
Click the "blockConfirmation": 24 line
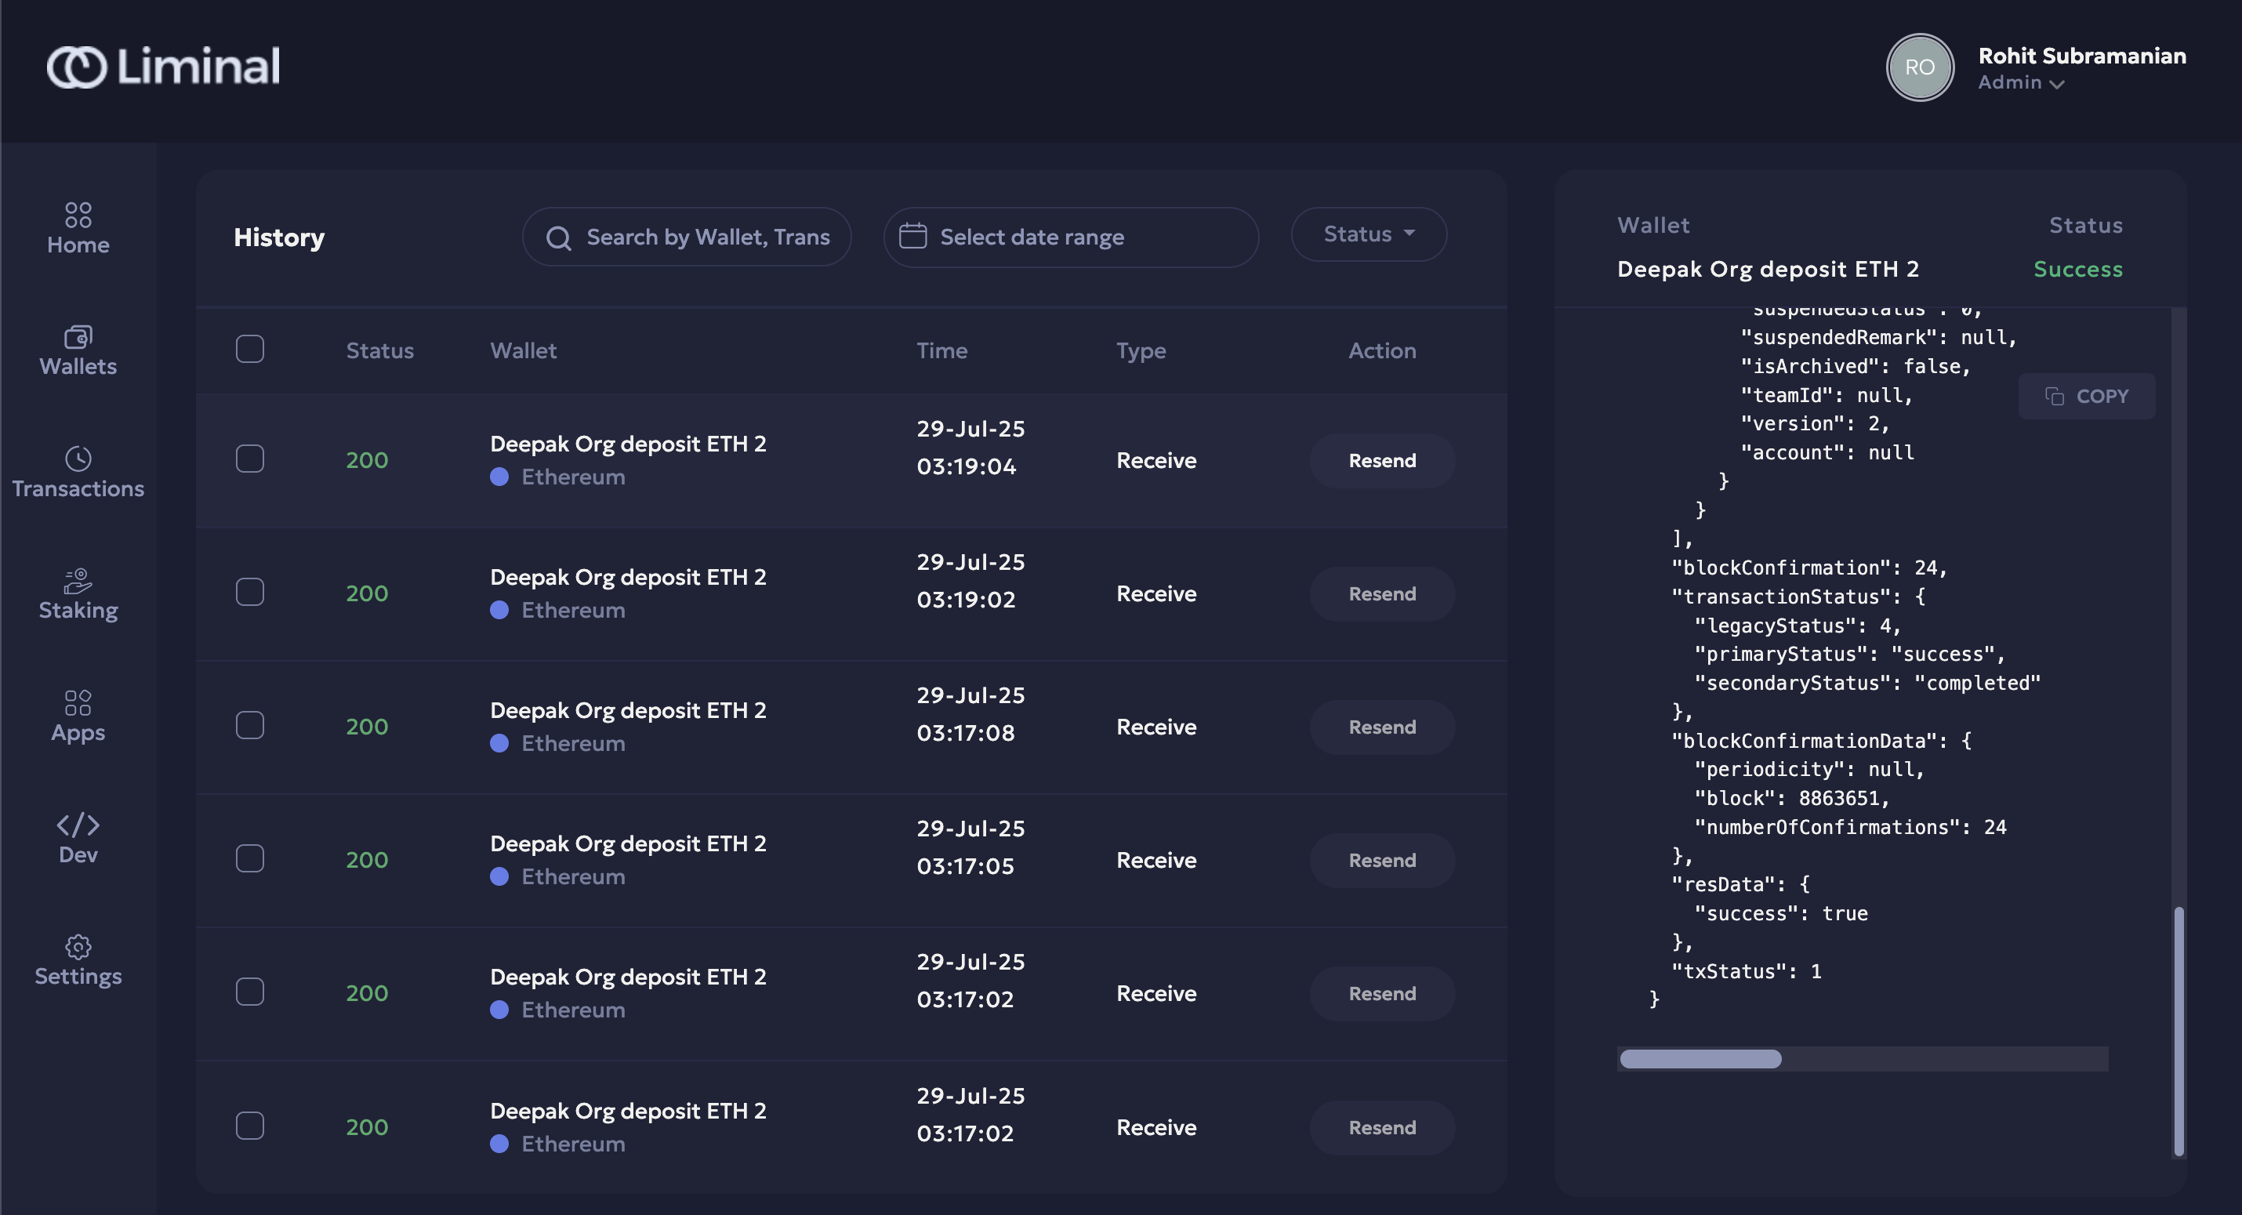coord(1808,568)
